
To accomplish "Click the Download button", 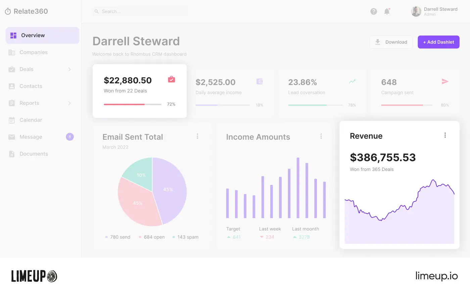I will (x=391, y=42).
